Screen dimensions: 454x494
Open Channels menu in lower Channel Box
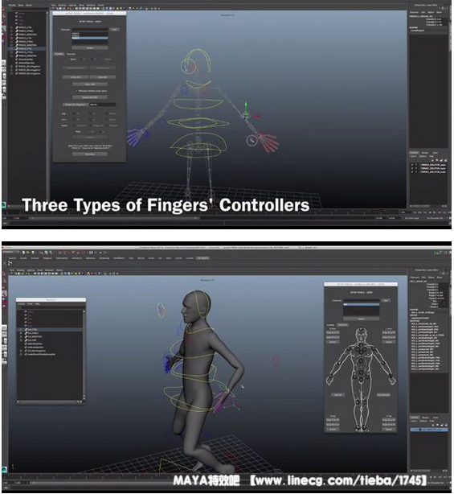click(x=415, y=278)
